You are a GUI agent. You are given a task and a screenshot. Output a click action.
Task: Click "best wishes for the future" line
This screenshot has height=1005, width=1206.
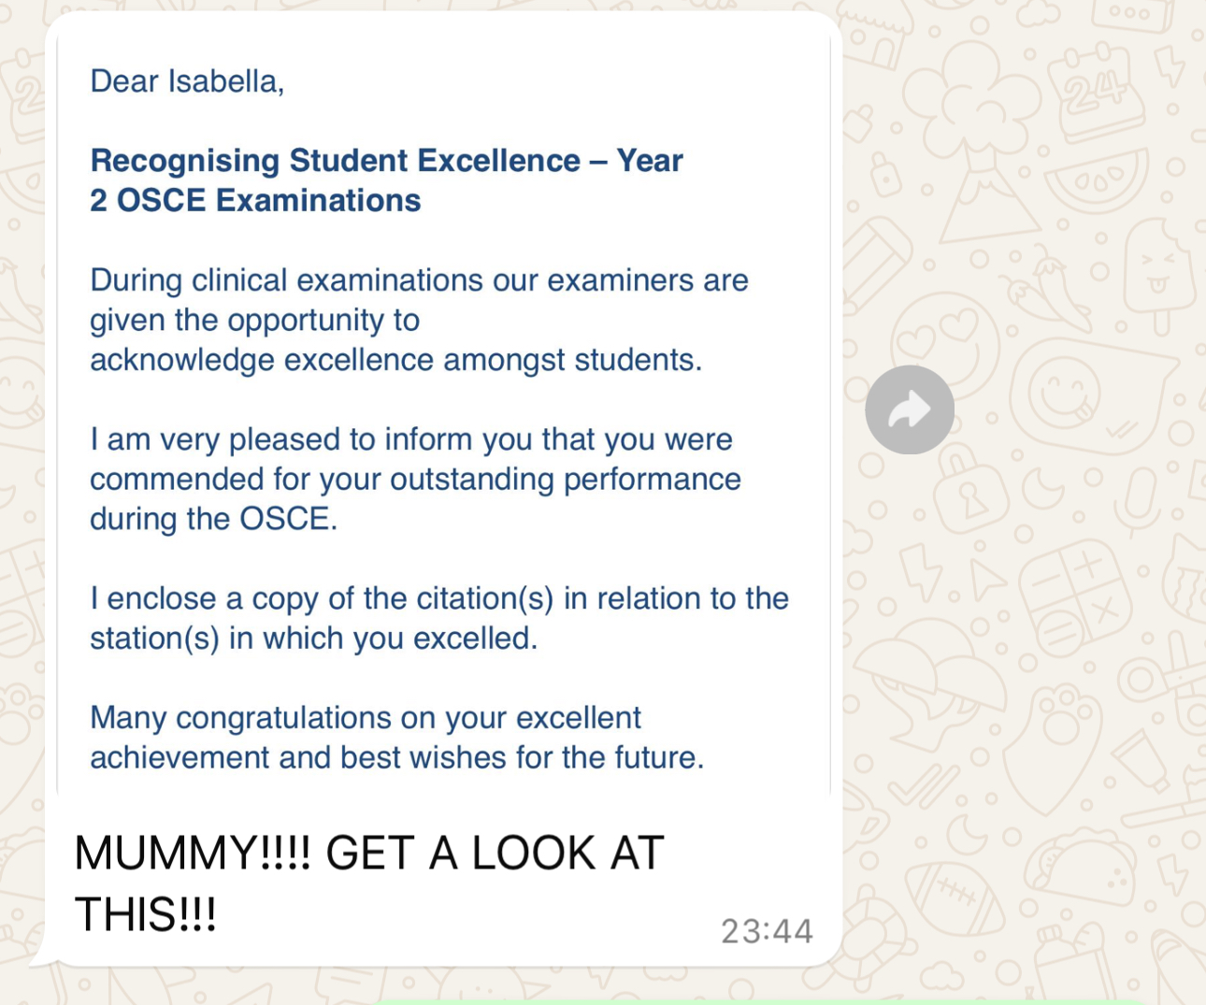[x=396, y=757]
